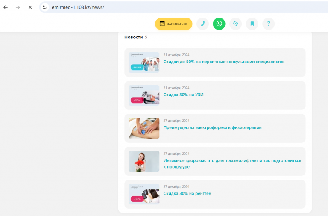Call the clinic via phone icon
Viewport: 328px width, 216px height.
click(x=202, y=24)
